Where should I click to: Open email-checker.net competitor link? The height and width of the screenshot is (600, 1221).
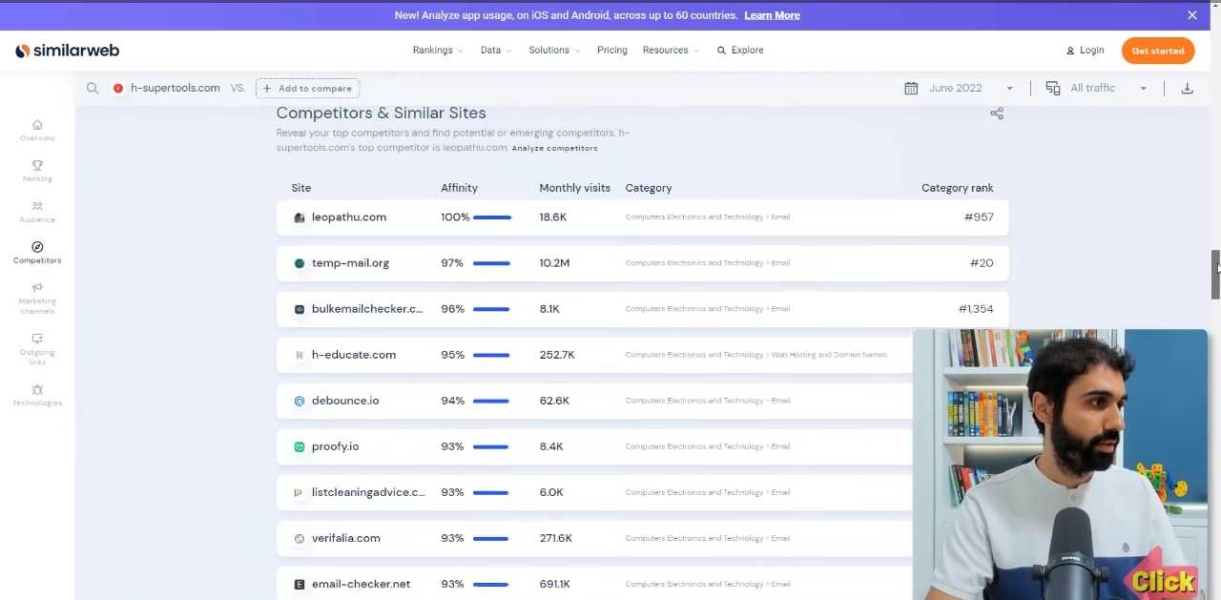pos(361,584)
